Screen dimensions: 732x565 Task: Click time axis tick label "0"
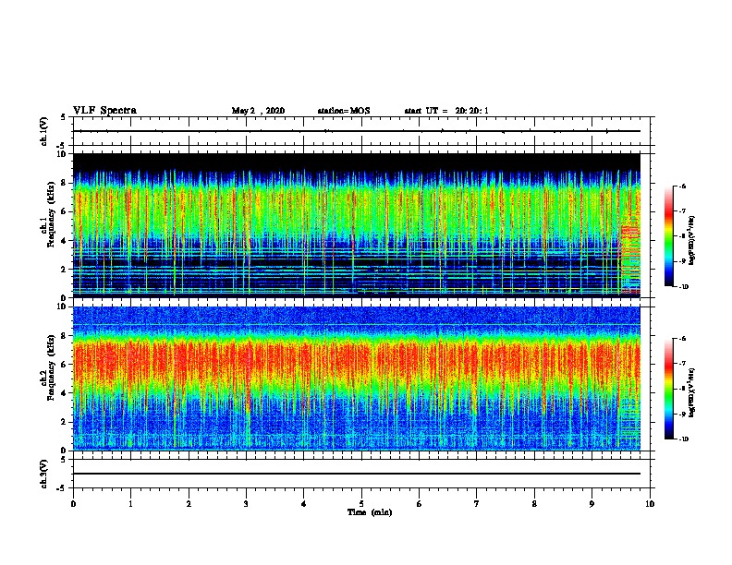click(x=73, y=504)
